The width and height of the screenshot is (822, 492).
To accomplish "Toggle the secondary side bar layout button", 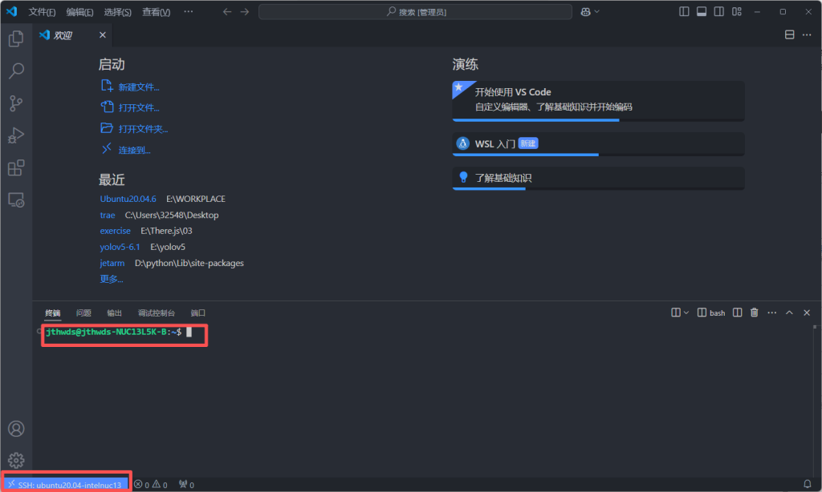I will coord(719,12).
